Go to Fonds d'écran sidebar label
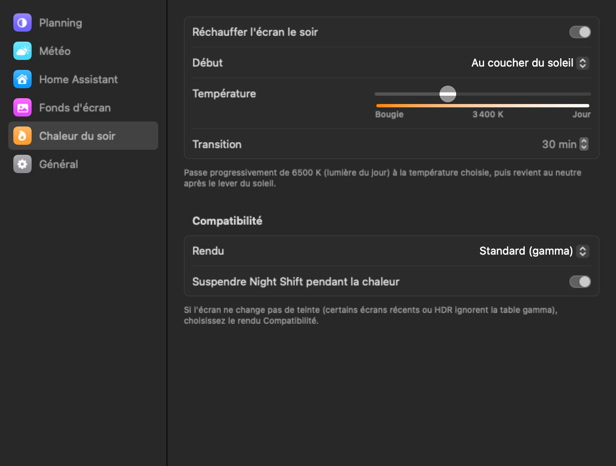This screenshot has height=466, width=616. tap(75, 108)
